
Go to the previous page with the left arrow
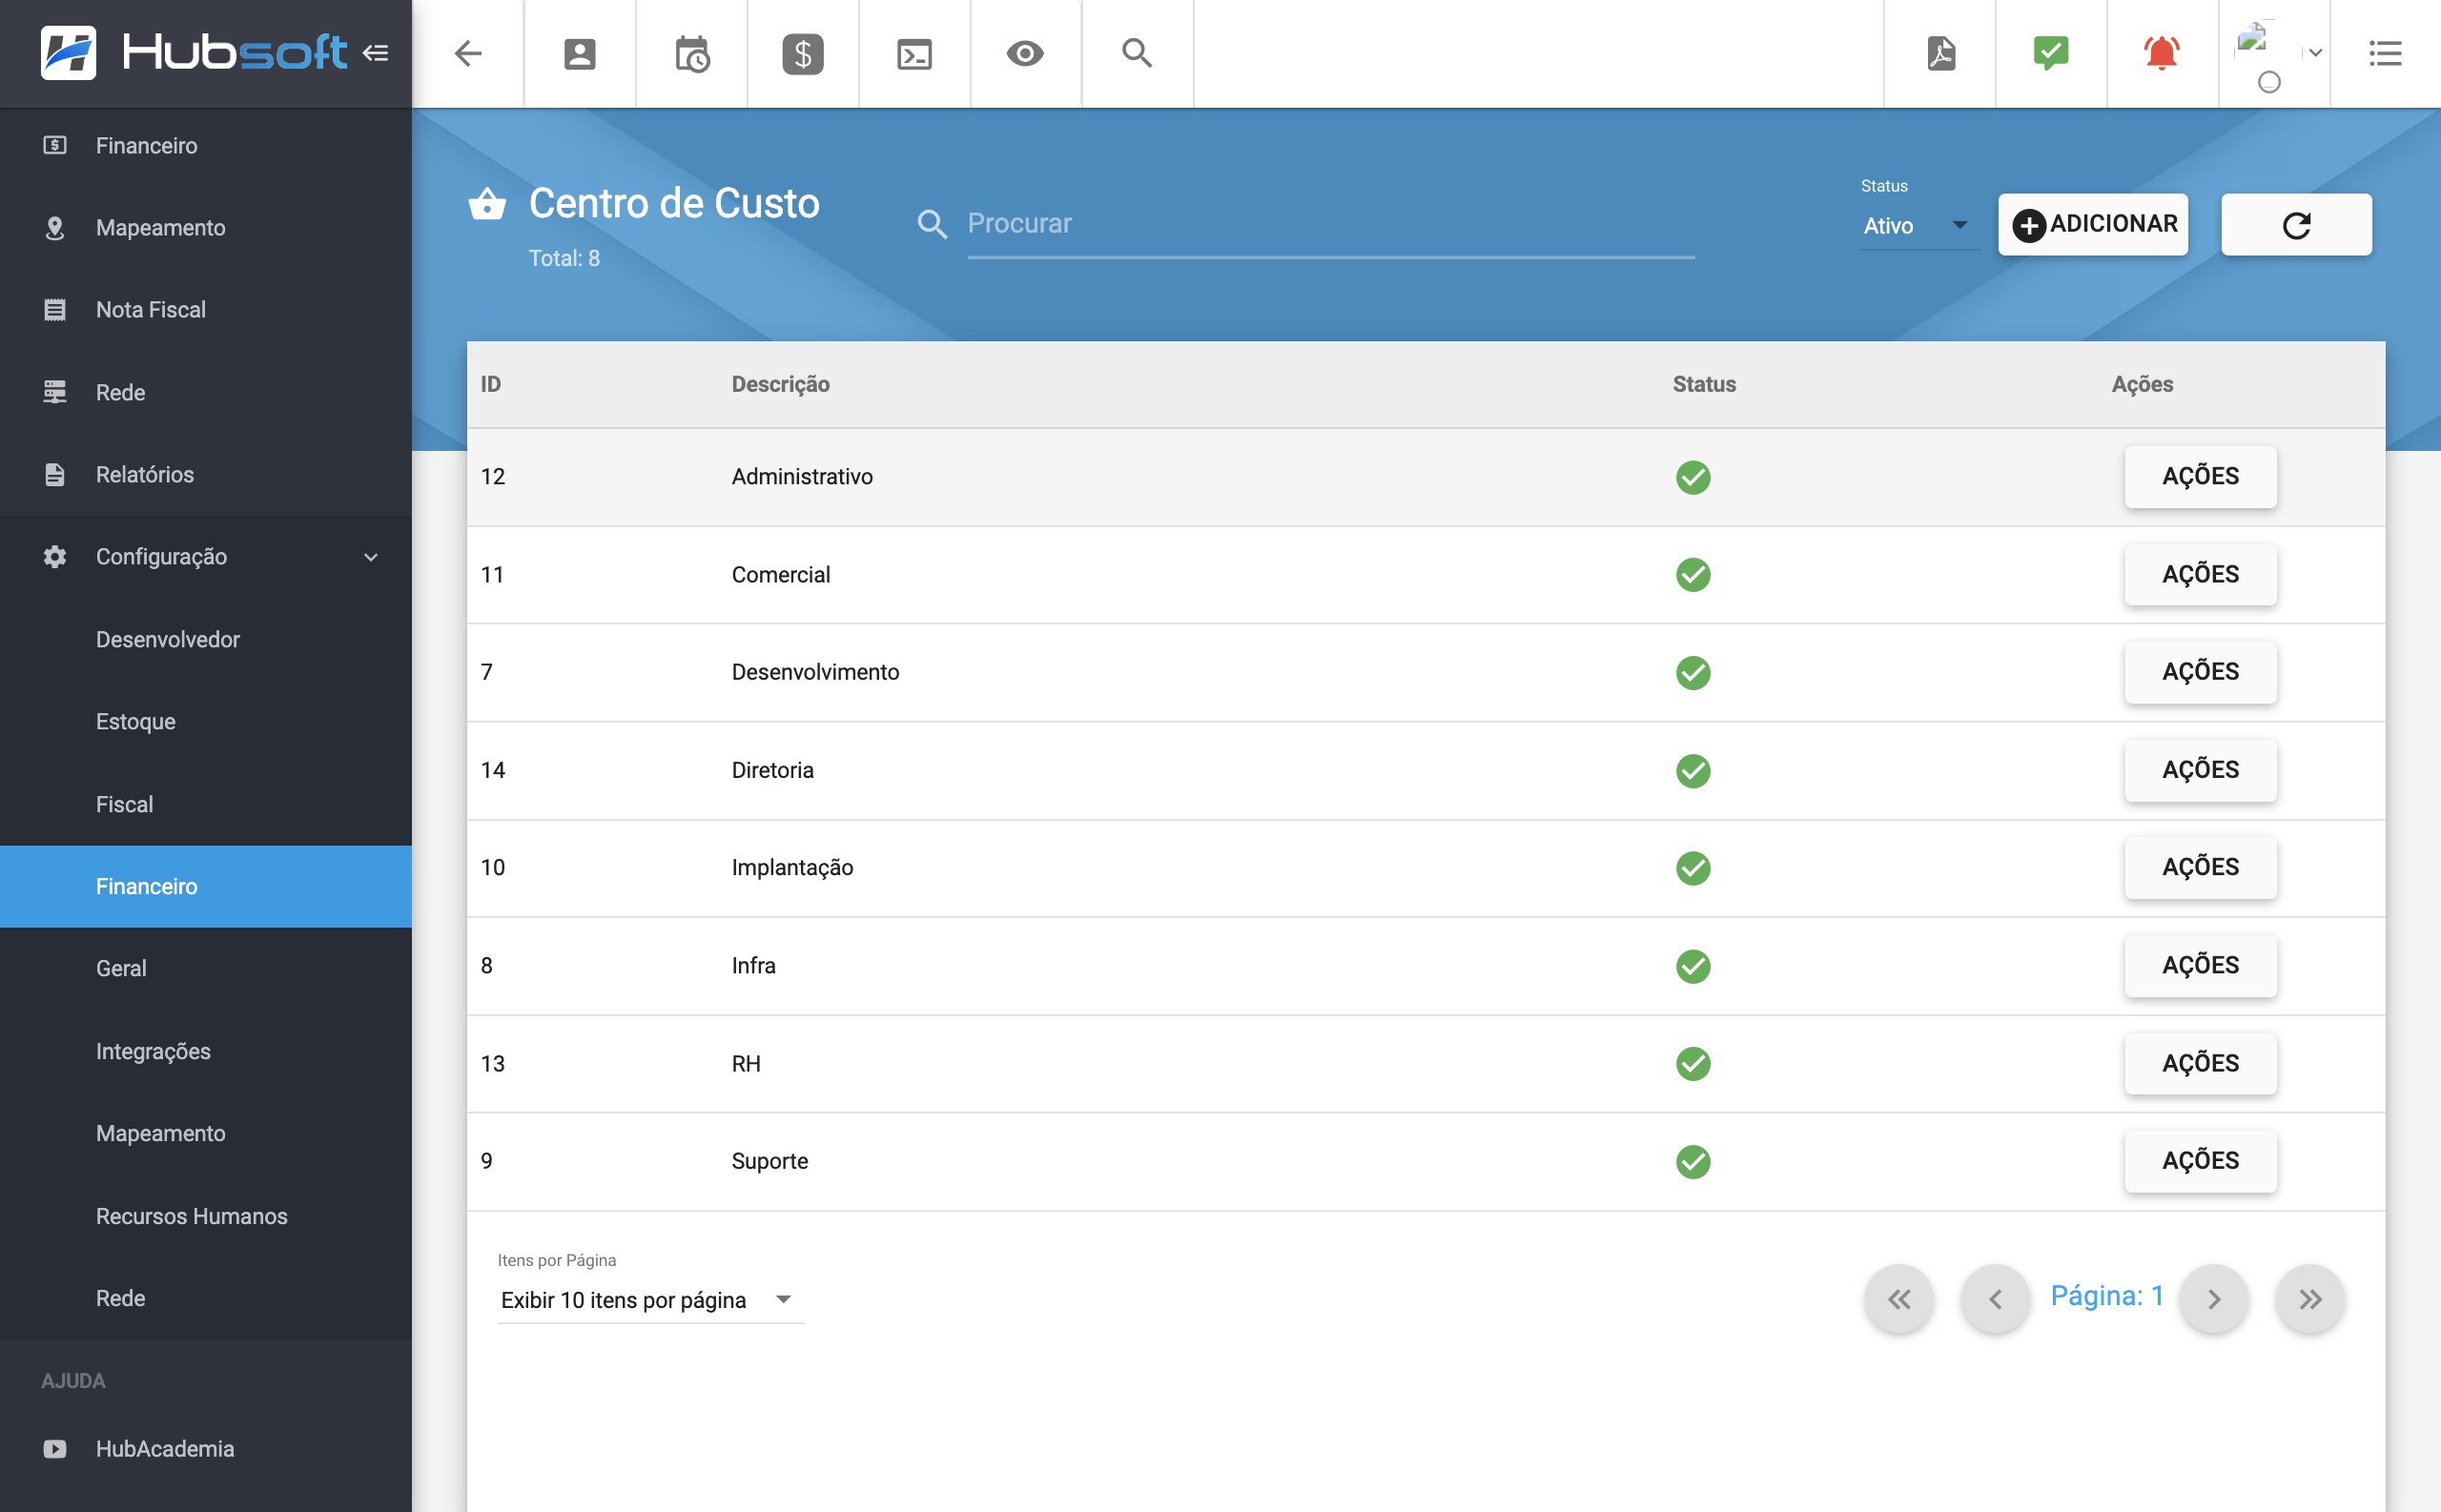tap(1995, 1299)
